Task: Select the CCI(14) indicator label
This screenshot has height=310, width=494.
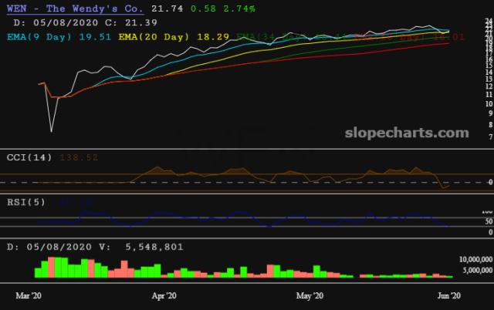Action: point(29,157)
